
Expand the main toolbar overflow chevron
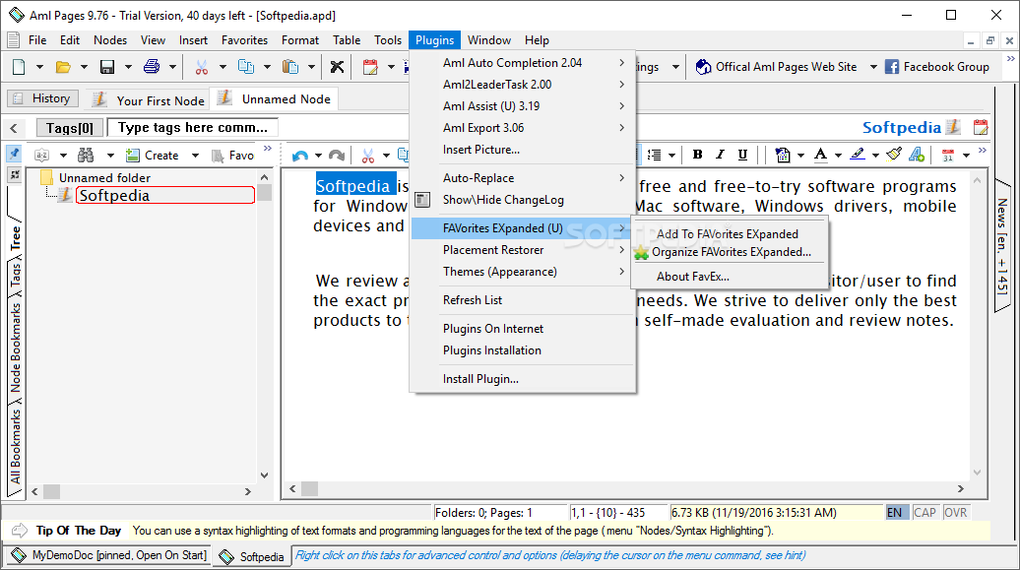tap(1010, 58)
